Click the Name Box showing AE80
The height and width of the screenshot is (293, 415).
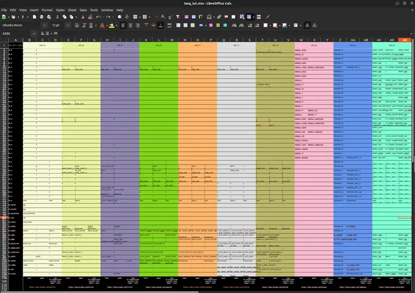[x=16, y=33]
